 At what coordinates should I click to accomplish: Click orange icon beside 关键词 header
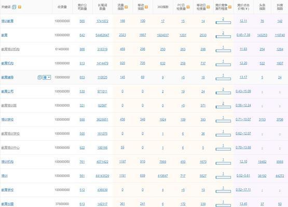click(x=20, y=7)
